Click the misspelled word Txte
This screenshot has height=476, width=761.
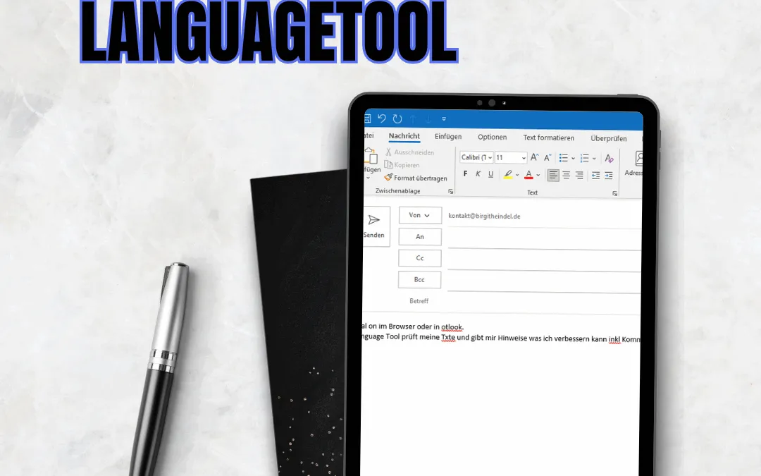click(x=448, y=337)
